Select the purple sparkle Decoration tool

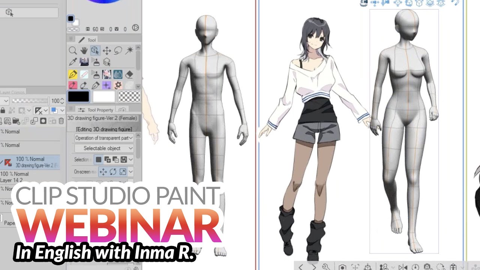pos(107,85)
